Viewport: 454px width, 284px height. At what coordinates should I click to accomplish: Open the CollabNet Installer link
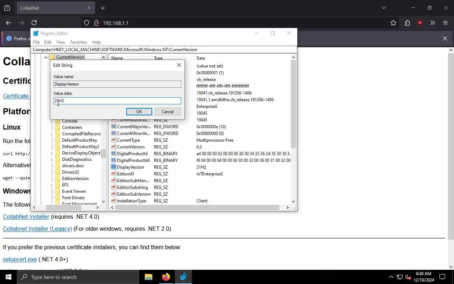point(26,217)
